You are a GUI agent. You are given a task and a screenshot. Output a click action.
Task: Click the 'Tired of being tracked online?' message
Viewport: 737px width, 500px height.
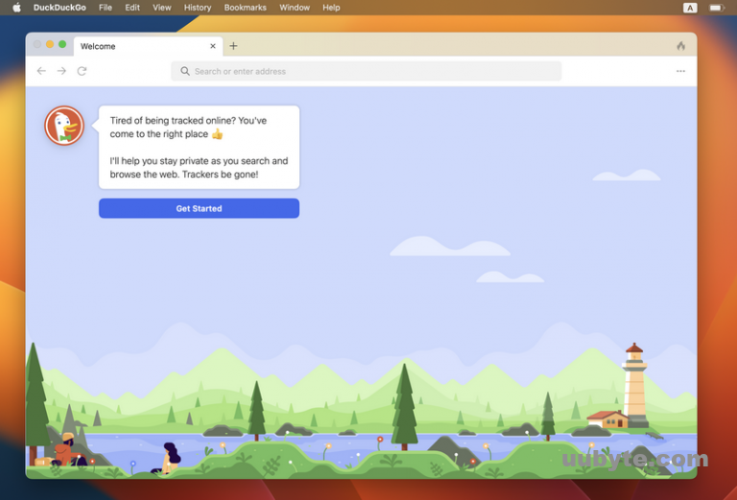click(x=188, y=128)
